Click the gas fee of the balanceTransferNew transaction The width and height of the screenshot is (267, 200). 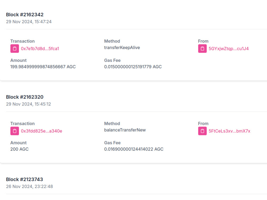pyautogui.click(x=134, y=149)
